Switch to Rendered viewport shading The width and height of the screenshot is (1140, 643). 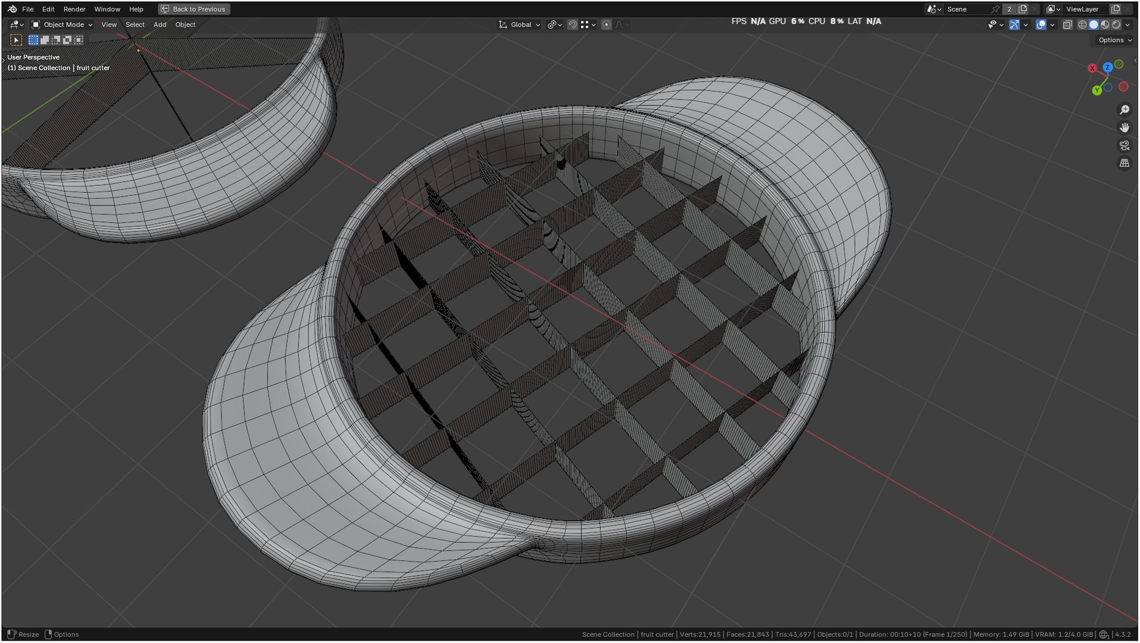coord(1116,24)
